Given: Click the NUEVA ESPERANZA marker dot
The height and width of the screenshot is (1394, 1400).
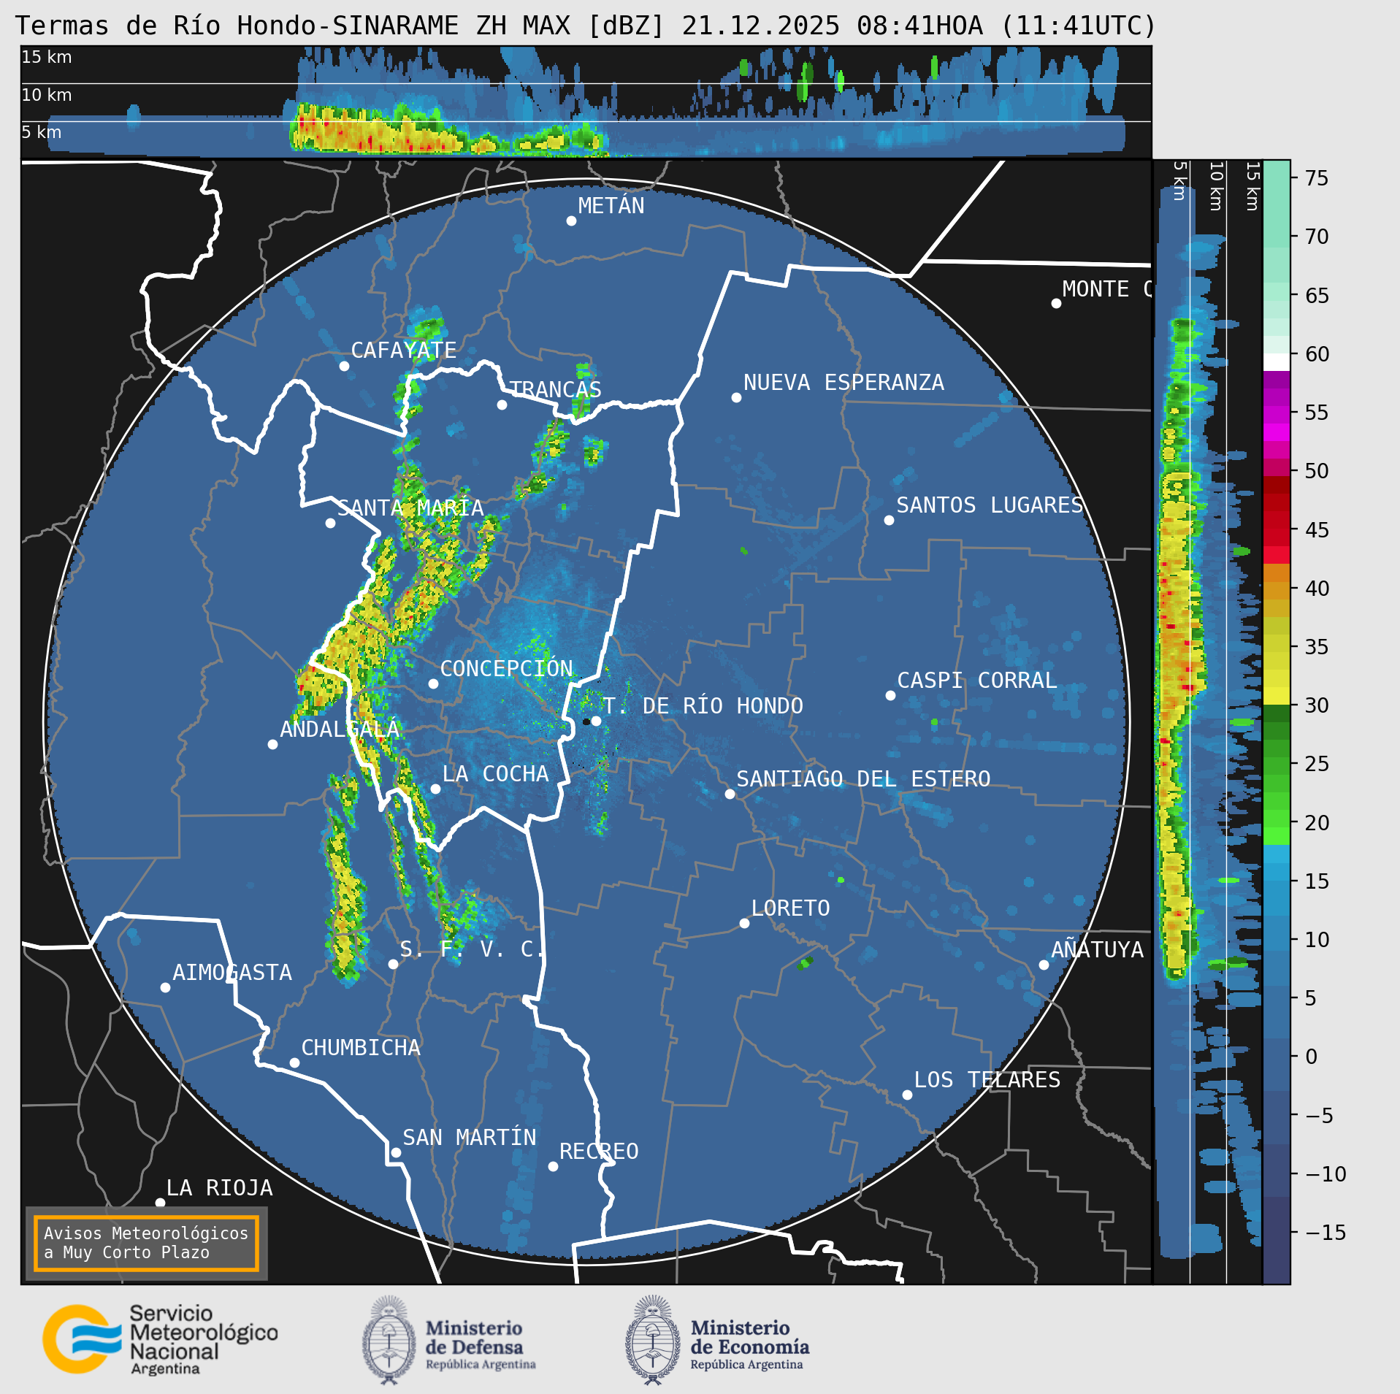Looking at the screenshot, I should pyautogui.click(x=736, y=397).
